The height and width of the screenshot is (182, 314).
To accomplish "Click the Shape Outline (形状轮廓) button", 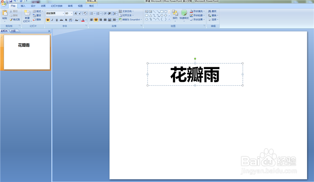I will (x=197, y=15).
